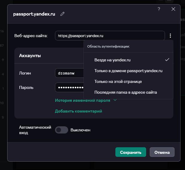The width and height of the screenshot is (185, 170).
Task: Close the passport.yandex.ru dialog with the X
Action: pyautogui.click(x=173, y=9)
